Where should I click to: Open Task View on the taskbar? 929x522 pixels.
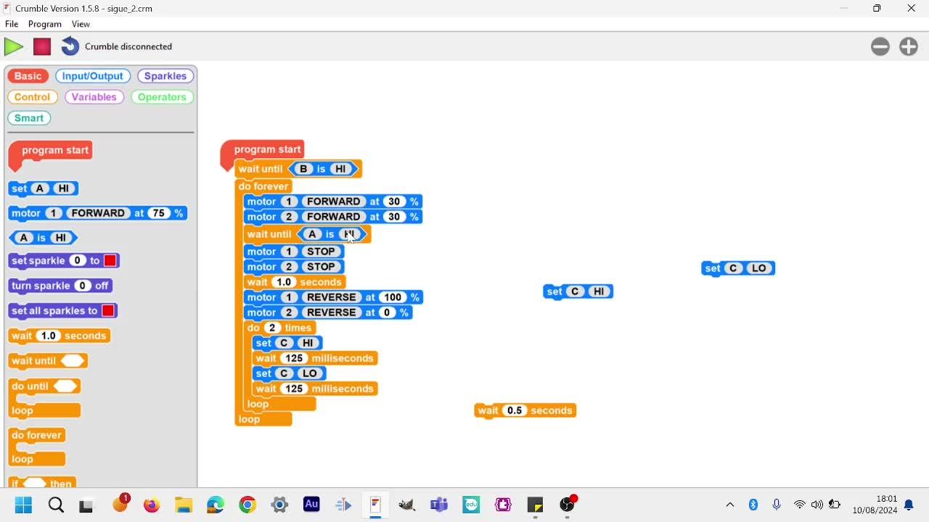pyautogui.click(x=86, y=505)
